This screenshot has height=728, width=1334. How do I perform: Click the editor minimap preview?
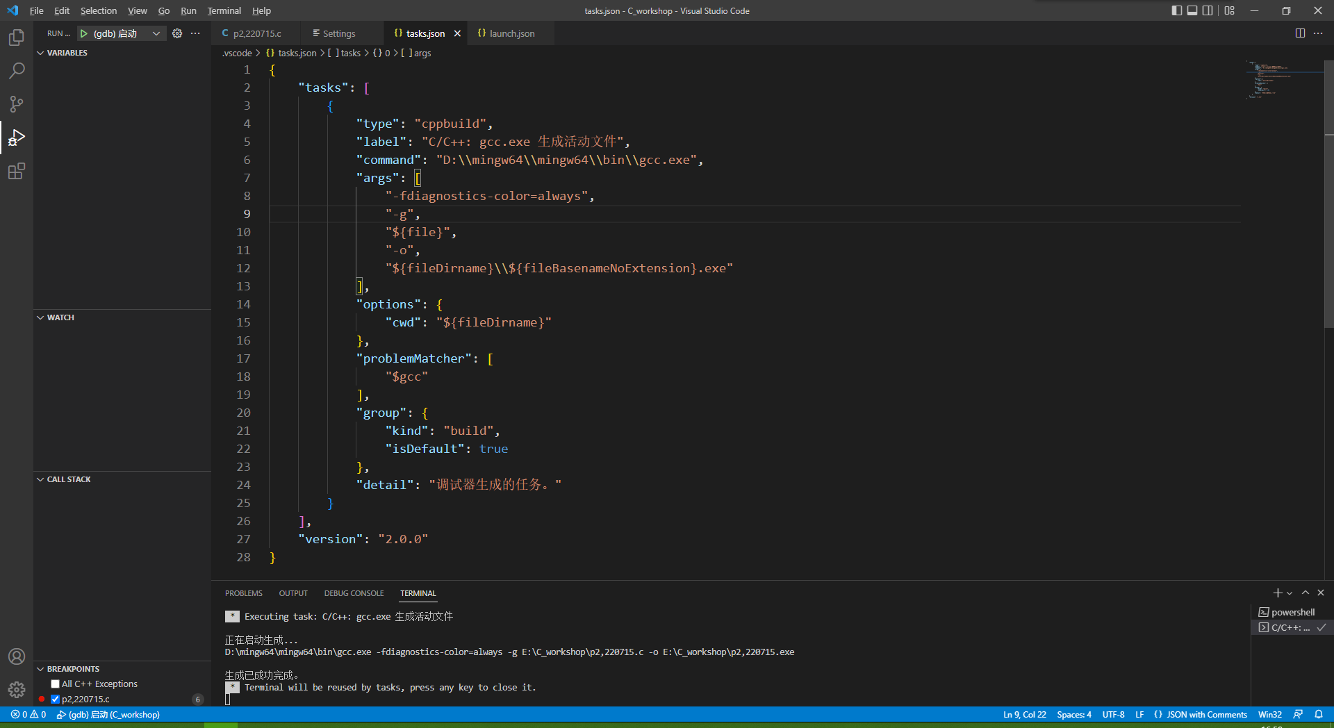(x=1284, y=80)
